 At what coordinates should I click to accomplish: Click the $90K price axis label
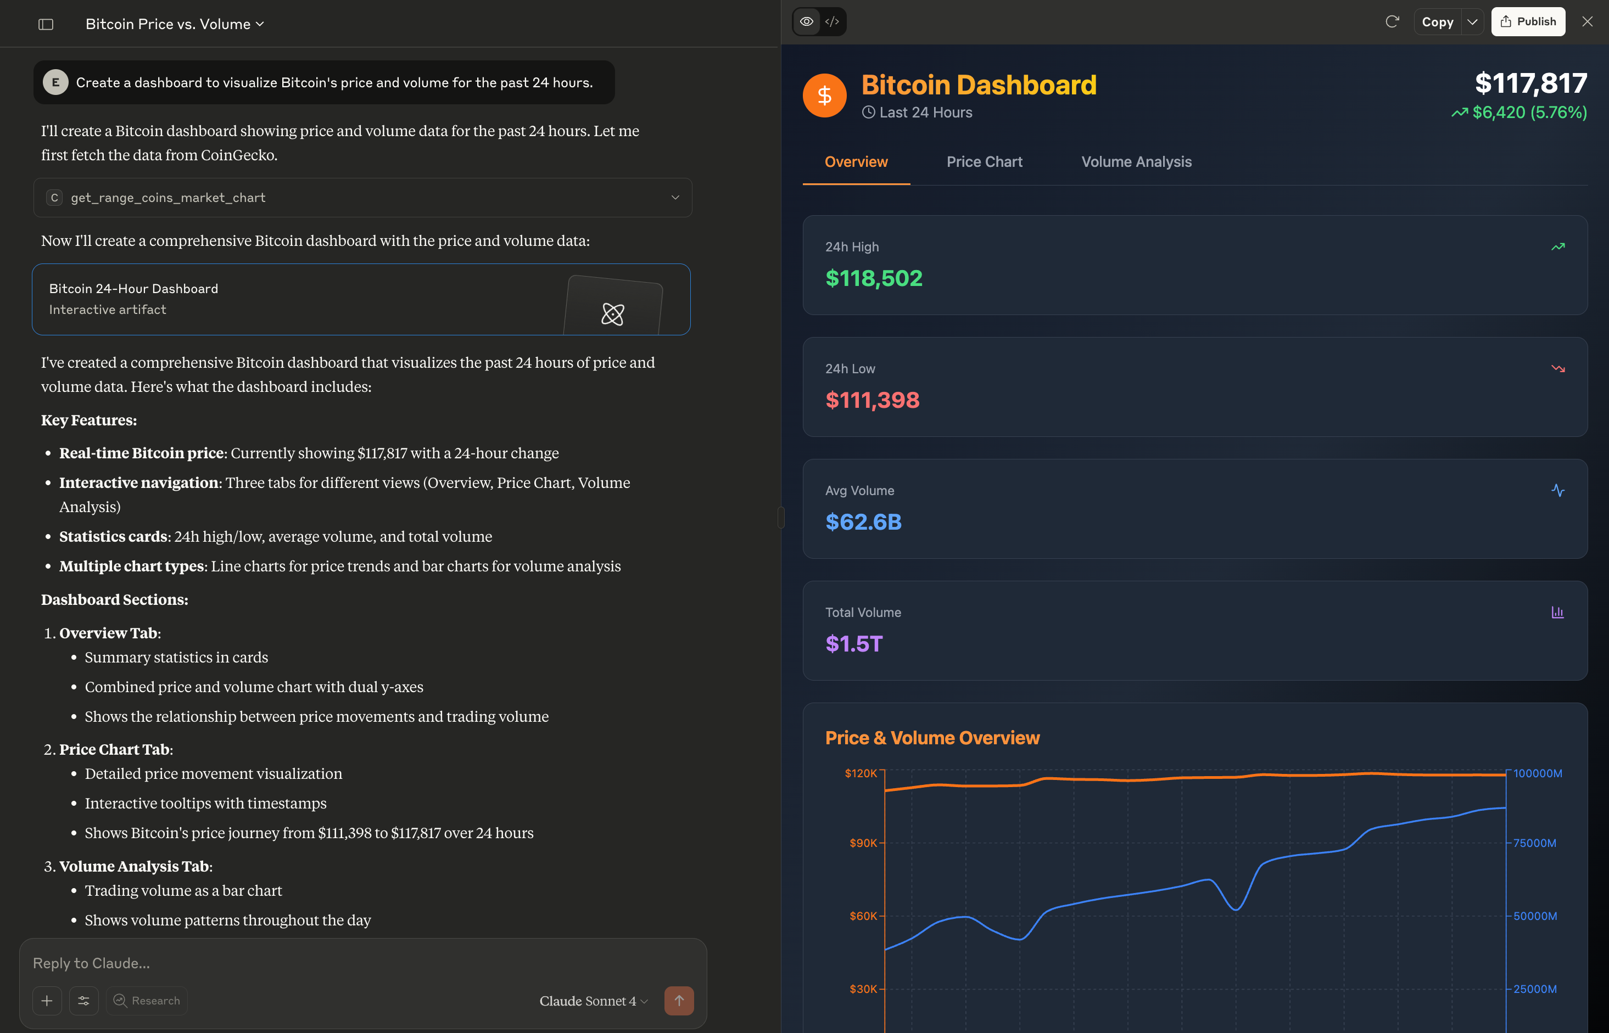[x=863, y=843]
